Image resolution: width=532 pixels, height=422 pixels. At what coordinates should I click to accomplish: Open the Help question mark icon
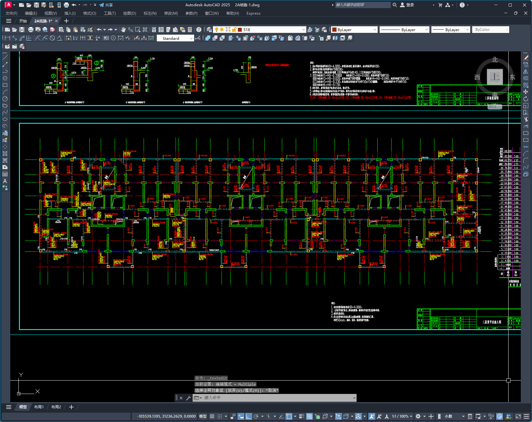pyautogui.click(x=199, y=30)
